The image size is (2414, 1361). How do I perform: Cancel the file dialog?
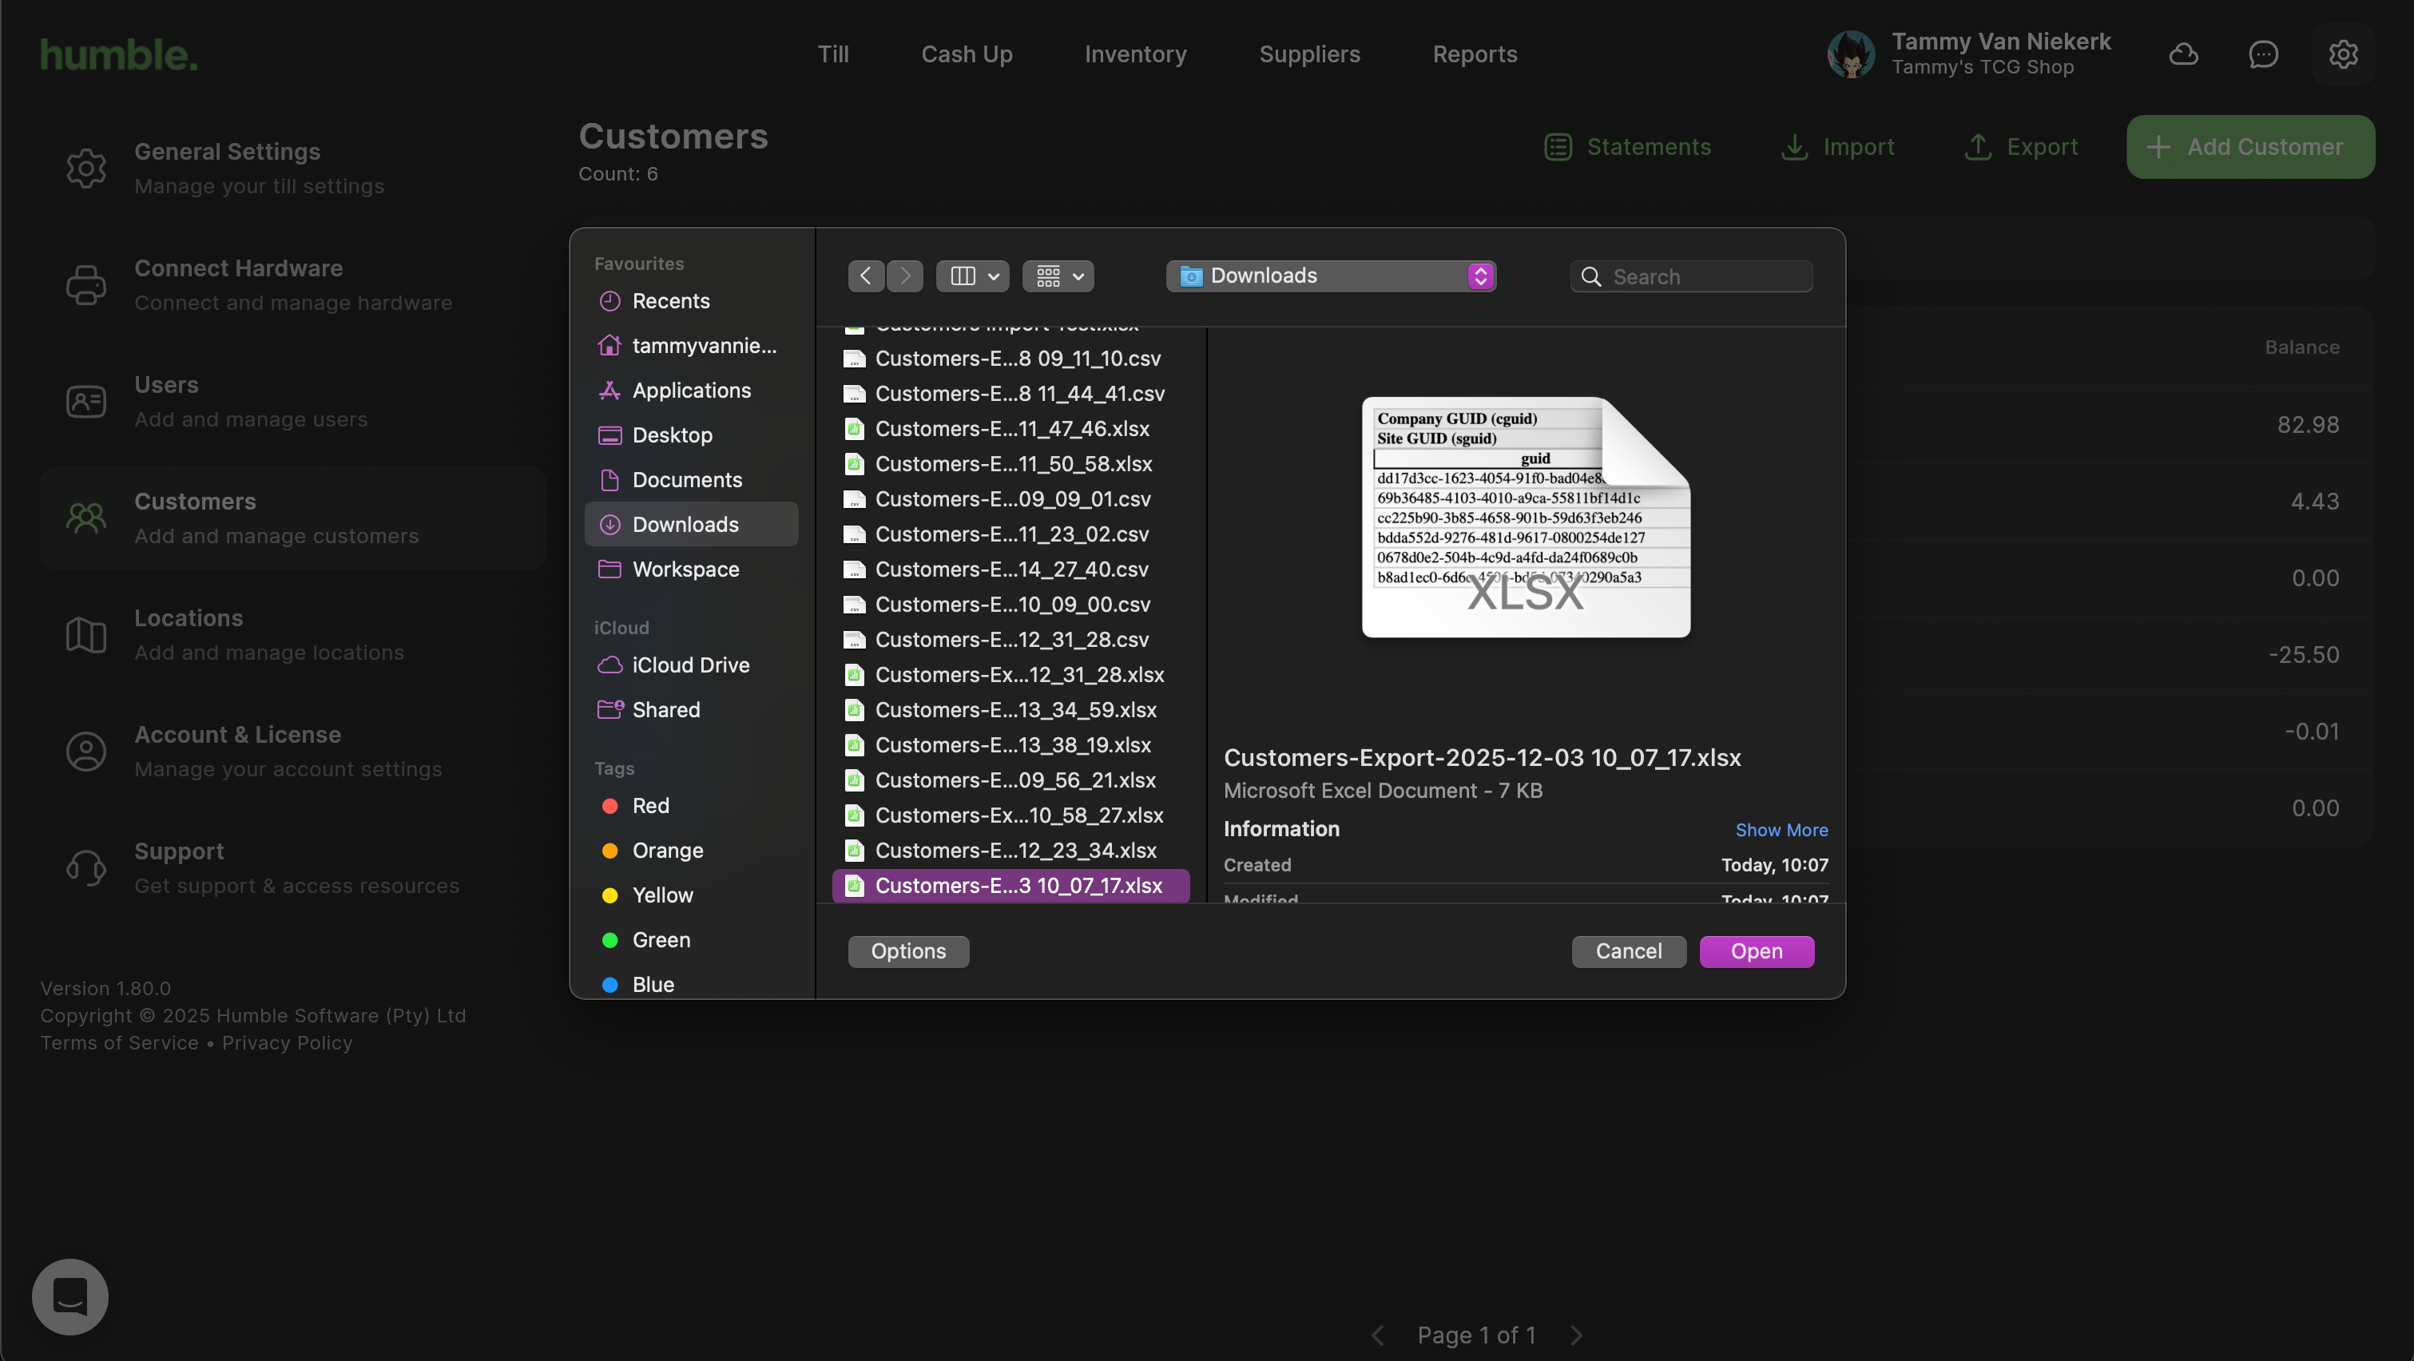tap(1629, 952)
